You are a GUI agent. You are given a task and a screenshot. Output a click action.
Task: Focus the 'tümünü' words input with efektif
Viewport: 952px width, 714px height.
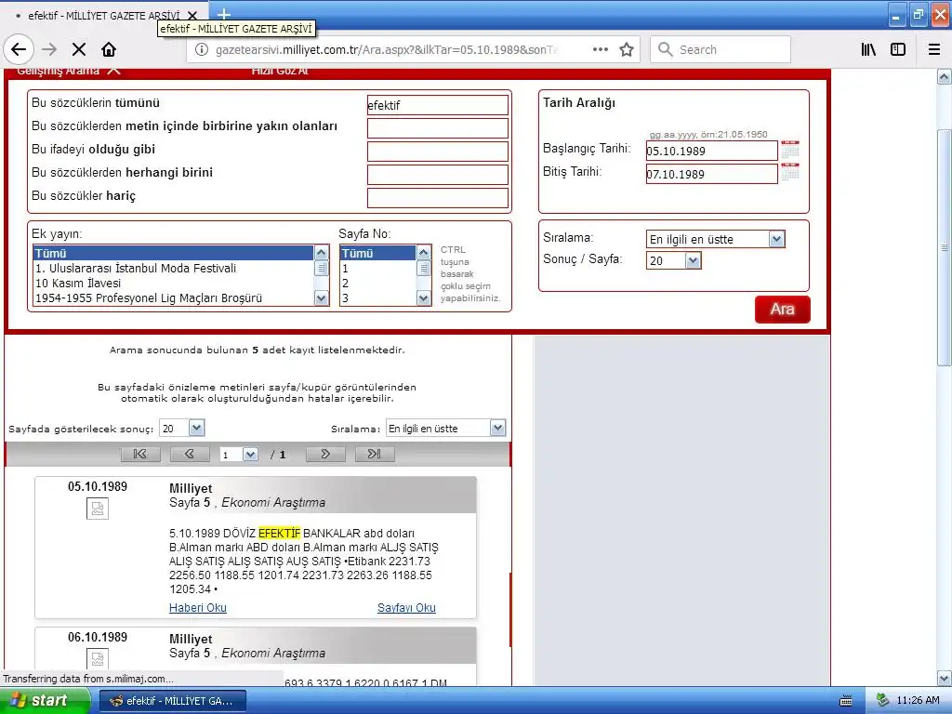(x=438, y=105)
